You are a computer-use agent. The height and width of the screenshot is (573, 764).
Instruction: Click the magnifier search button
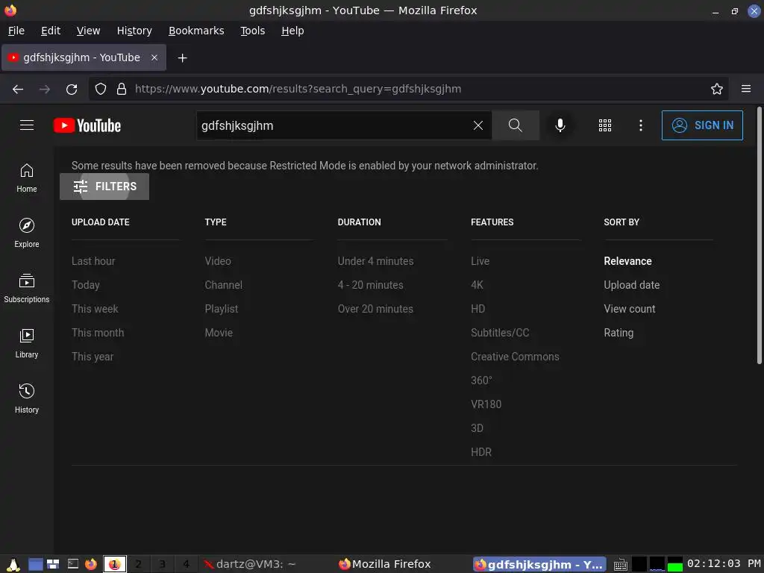515,125
